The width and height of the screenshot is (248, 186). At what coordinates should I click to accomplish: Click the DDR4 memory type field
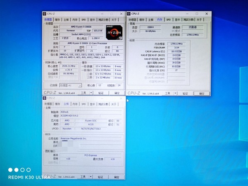150,27
